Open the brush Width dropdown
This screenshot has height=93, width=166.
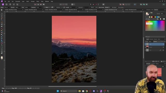pyautogui.click(x=10, y=7)
